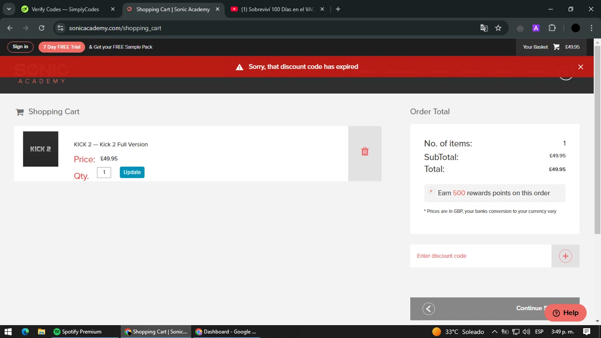Click the back arrow circle icon
The height and width of the screenshot is (338, 601).
point(429,309)
